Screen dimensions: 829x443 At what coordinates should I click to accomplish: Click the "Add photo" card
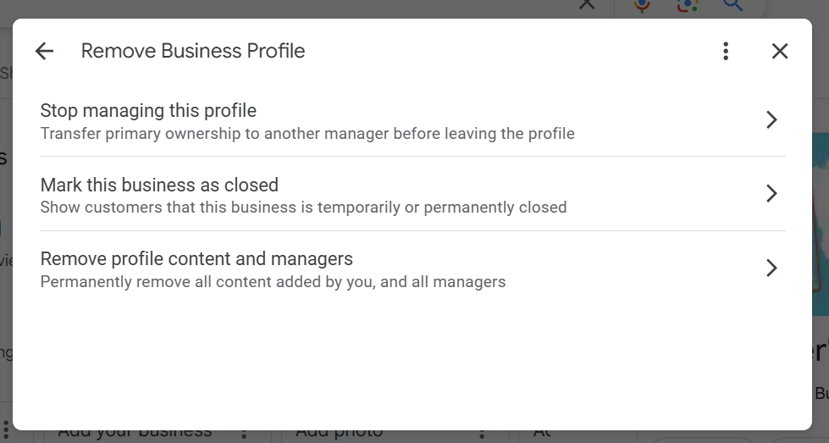click(339, 435)
